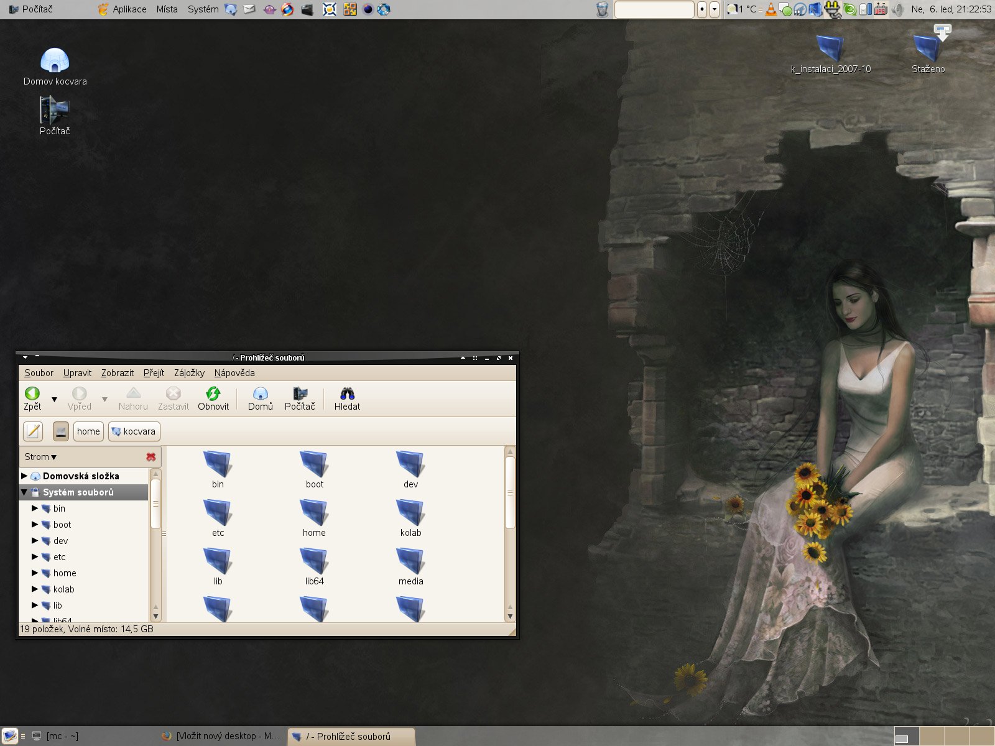
Task: Open the Upravit menu
Action: pos(77,373)
